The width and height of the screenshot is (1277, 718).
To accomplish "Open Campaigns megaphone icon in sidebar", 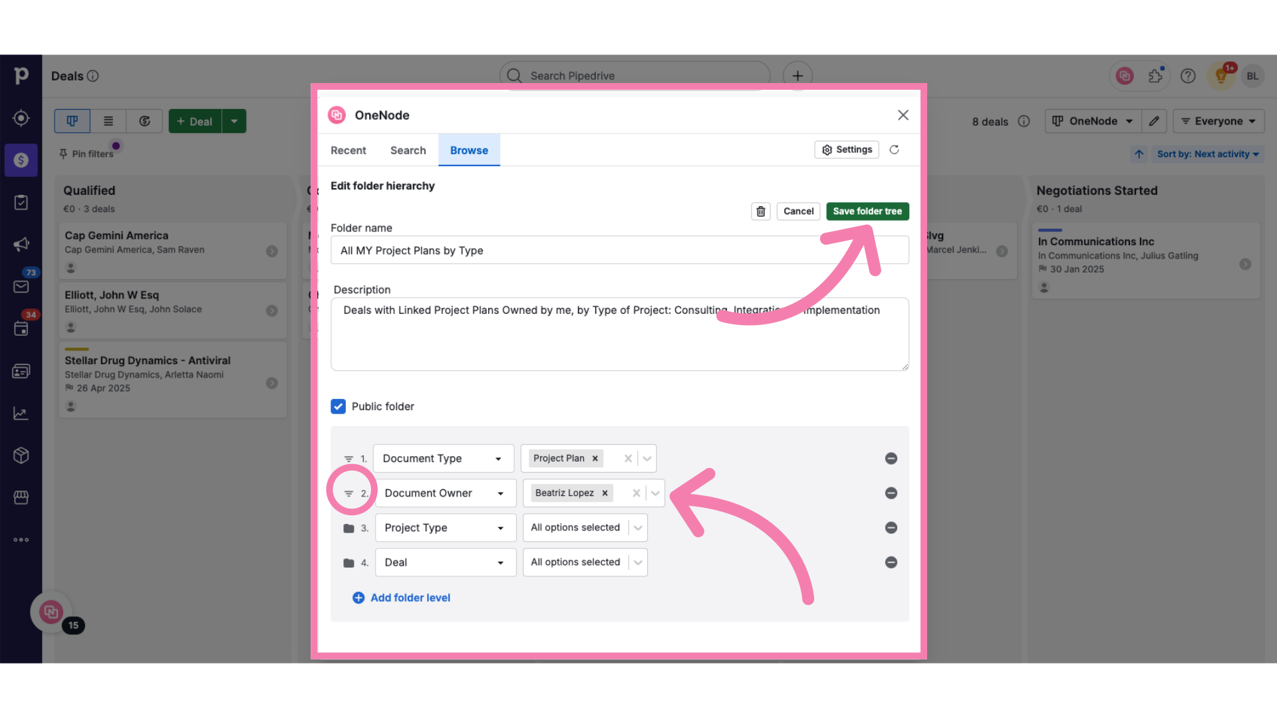I will pos(21,244).
